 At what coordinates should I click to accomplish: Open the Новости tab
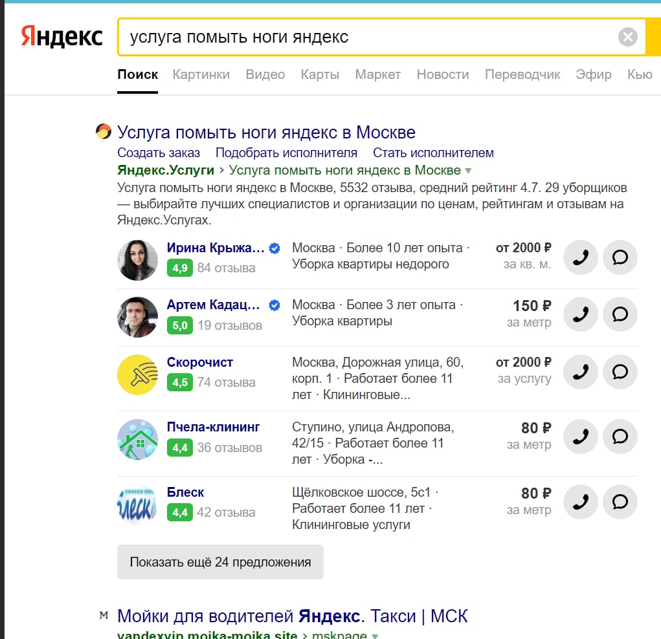pyautogui.click(x=443, y=74)
